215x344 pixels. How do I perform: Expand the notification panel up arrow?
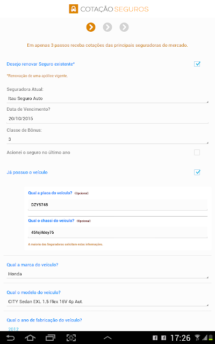point(107,338)
